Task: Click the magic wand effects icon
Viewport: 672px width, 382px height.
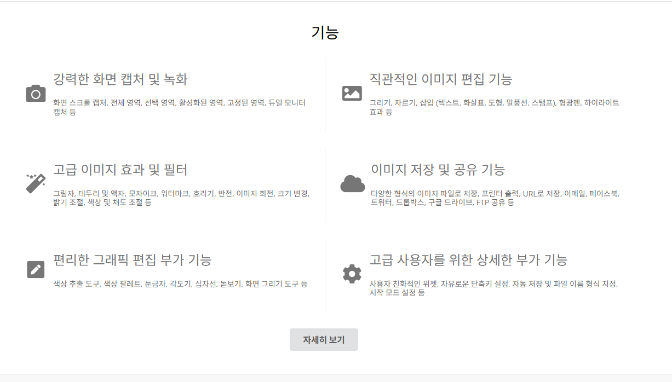Action: point(36,183)
